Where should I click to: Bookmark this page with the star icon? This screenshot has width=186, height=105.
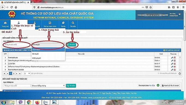click(x=151, y=7)
